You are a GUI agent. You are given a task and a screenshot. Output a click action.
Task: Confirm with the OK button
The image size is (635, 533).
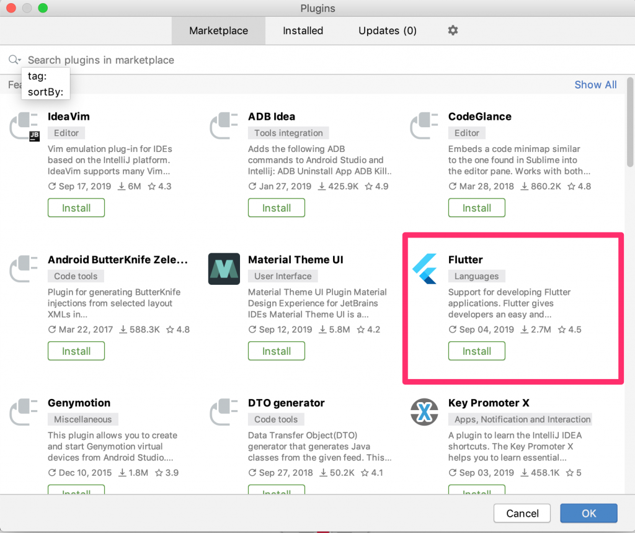click(x=589, y=514)
